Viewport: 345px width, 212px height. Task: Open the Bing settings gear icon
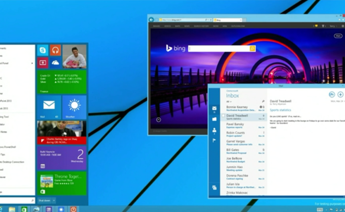[343, 26]
